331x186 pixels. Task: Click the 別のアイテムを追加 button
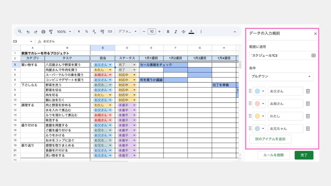pyautogui.click(x=270, y=139)
